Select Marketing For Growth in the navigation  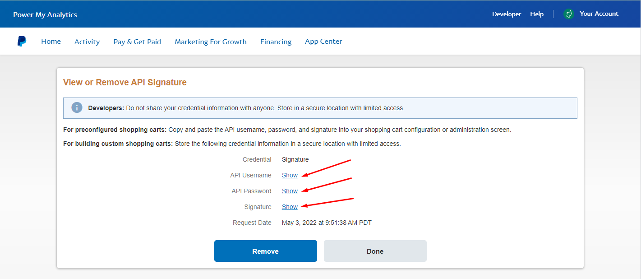tap(211, 42)
